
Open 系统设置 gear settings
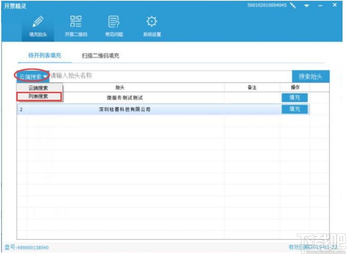(152, 26)
